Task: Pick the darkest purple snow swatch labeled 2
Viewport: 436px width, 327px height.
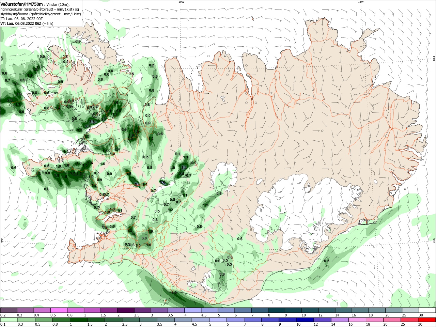Action: click(125, 310)
